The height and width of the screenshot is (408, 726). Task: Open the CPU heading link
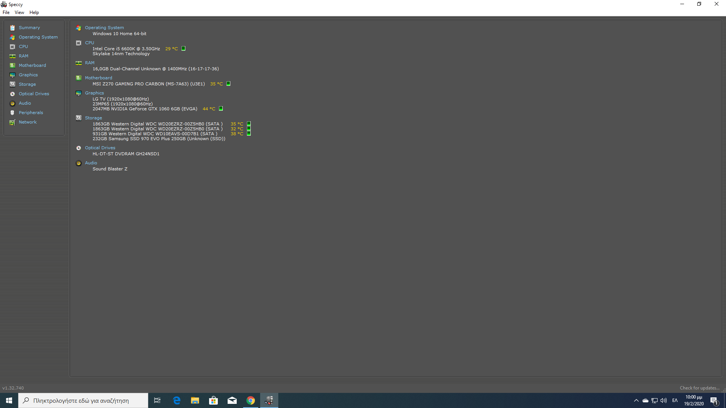90,43
